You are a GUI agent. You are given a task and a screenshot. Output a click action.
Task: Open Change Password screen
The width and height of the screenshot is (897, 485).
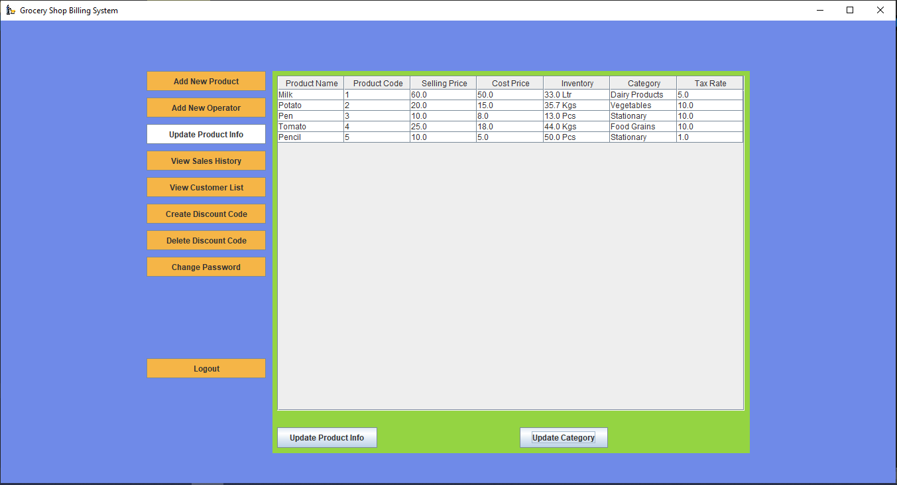[x=206, y=267]
